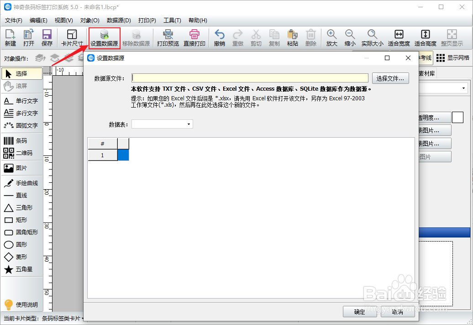Click the 复制 copy icon
473x325 pixels.
point(274,38)
